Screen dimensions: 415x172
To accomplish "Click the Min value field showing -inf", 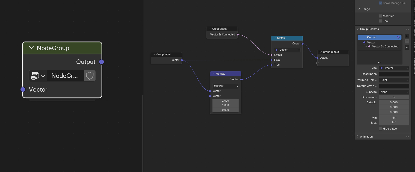I will (394, 118).
